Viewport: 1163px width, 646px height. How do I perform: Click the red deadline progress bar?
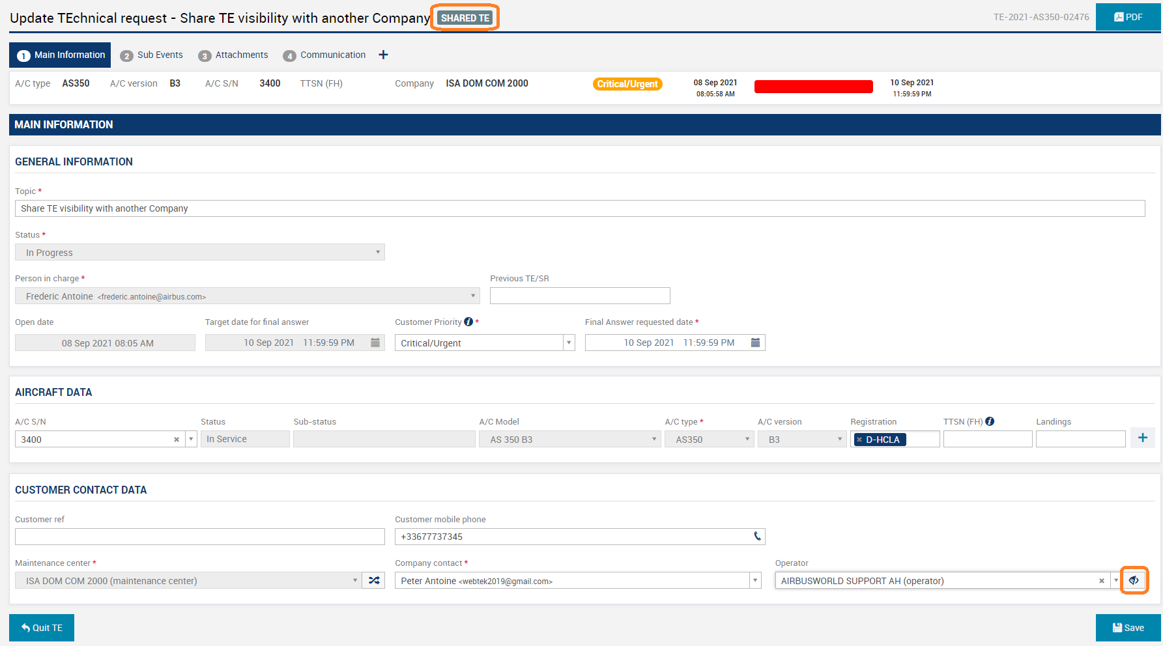click(x=813, y=86)
